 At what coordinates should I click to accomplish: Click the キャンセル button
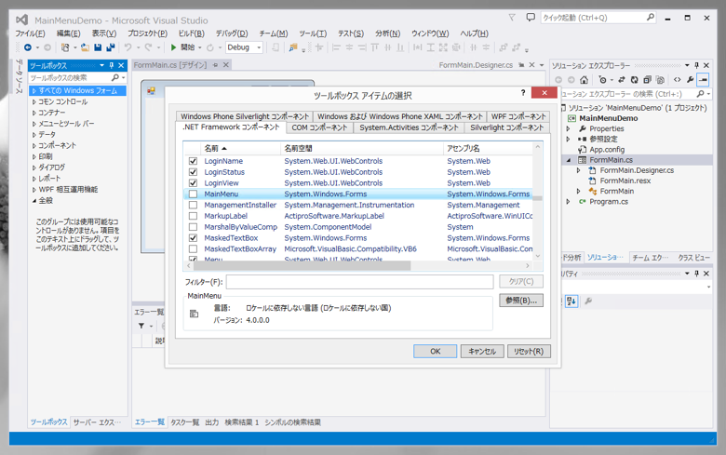(x=482, y=352)
